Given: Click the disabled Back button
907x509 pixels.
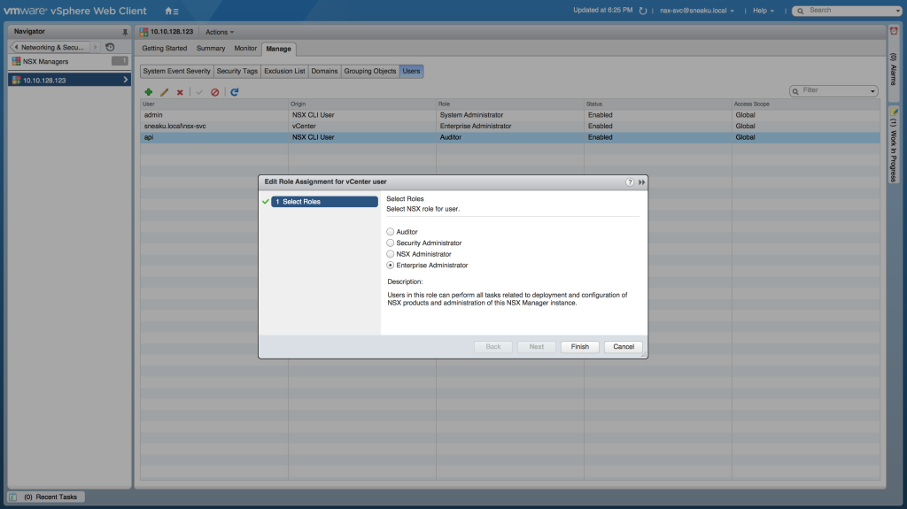Looking at the screenshot, I should coord(492,346).
